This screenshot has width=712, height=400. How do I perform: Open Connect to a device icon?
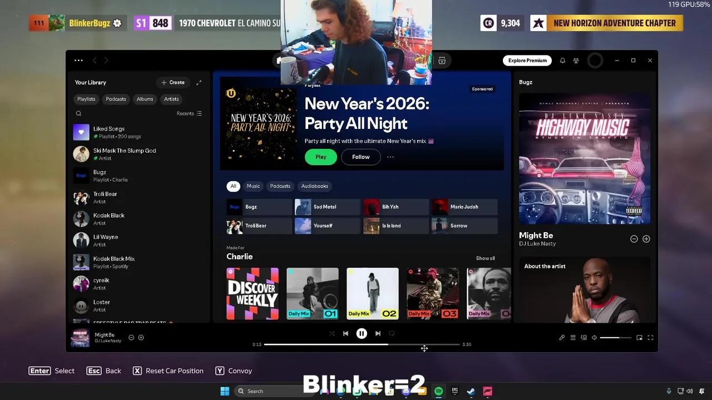(x=584, y=337)
